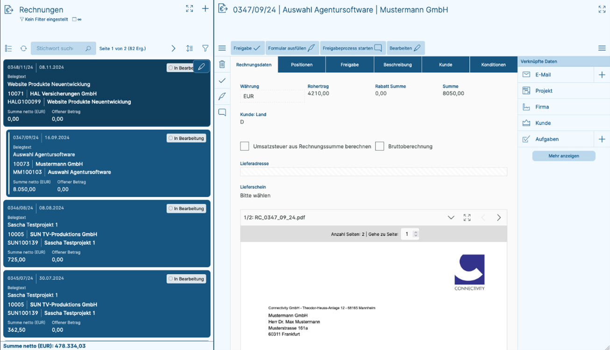The width and height of the screenshot is (610, 350).
Task: Click the Freigabeprozess starten button
Action: click(352, 48)
